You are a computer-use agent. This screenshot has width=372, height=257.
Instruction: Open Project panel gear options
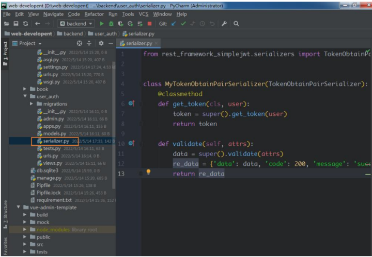(x=101, y=43)
